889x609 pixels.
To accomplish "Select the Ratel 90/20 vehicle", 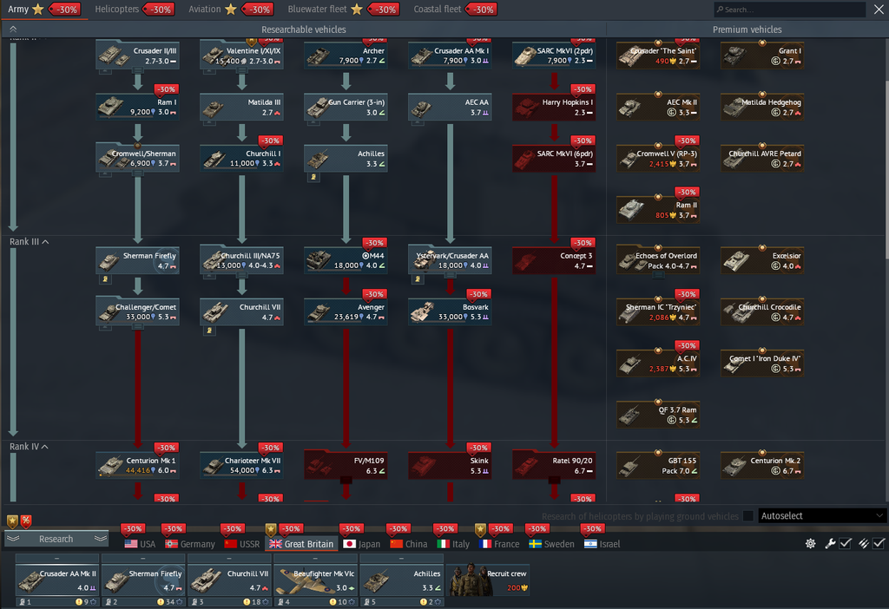I will (554, 464).
